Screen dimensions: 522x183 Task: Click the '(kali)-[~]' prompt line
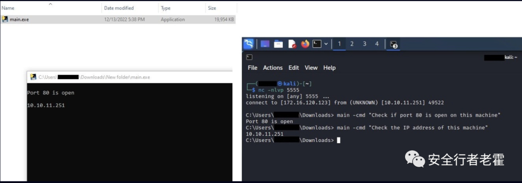click(x=279, y=83)
